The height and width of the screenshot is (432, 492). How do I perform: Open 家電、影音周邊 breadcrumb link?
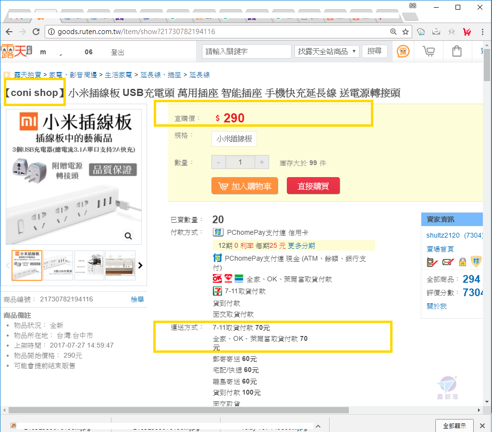[73, 74]
